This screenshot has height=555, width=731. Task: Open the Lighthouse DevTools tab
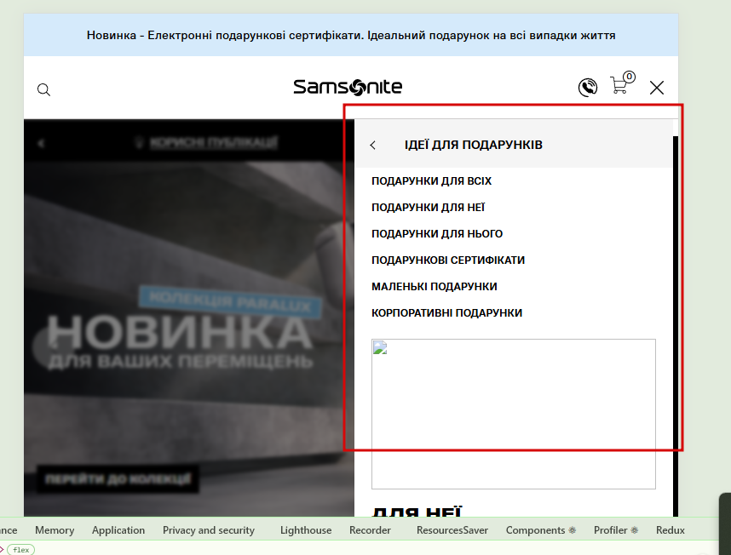[x=306, y=529]
